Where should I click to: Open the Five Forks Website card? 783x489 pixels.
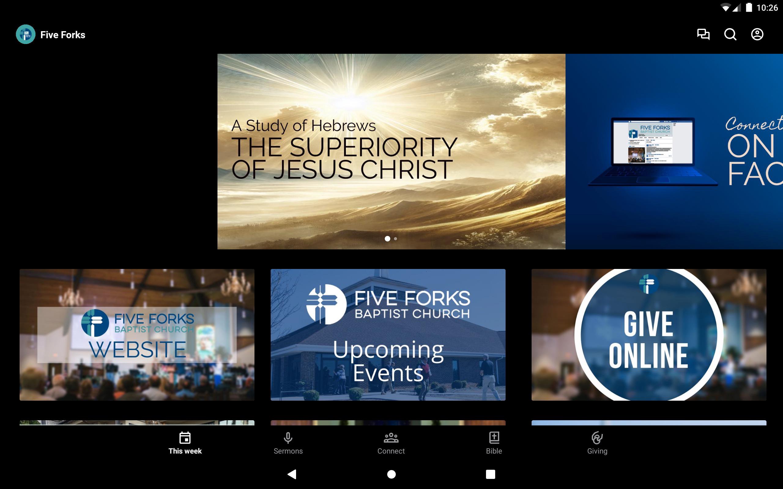pos(137,335)
